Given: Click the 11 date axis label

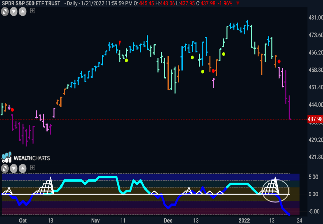Looking at the screenshot, I should [x=123, y=221].
